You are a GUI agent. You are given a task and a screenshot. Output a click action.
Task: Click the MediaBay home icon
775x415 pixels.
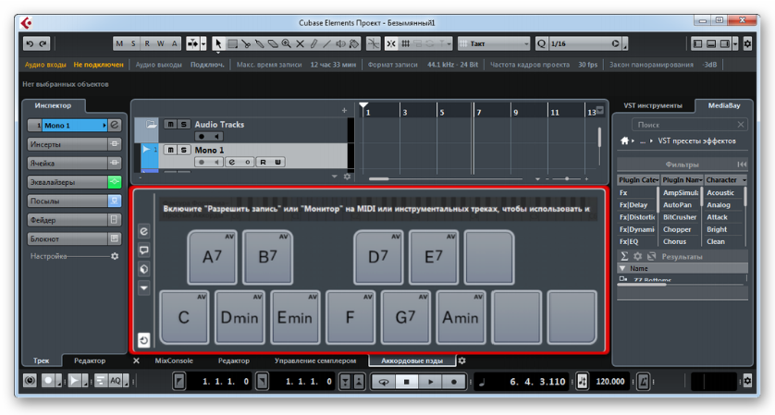[x=625, y=140]
